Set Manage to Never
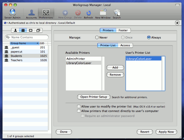Image resolution: width=184 pixels, height=140 pixels. pos(97,37)
